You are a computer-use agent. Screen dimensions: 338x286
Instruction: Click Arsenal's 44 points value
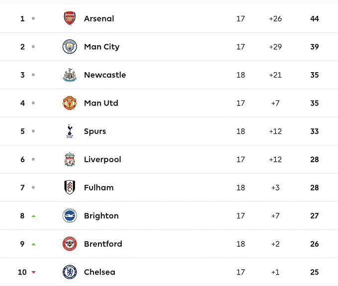[315, 18]
